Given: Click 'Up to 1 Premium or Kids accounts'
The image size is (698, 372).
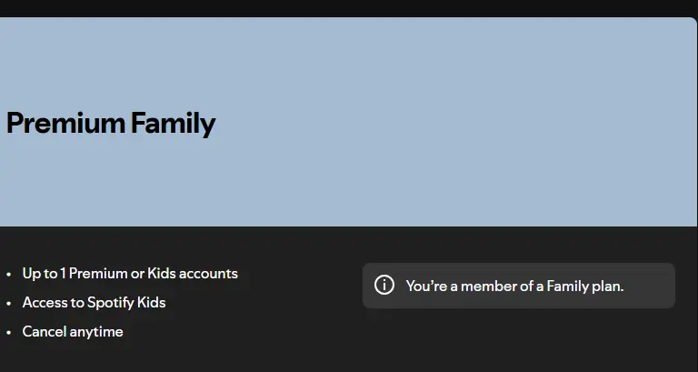Looking at the screenshot, I should point(130,273).
